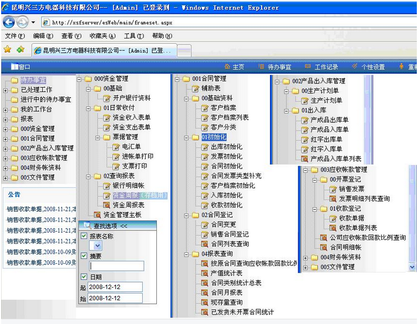Select 现存量查询 report item

coord(227,302)
